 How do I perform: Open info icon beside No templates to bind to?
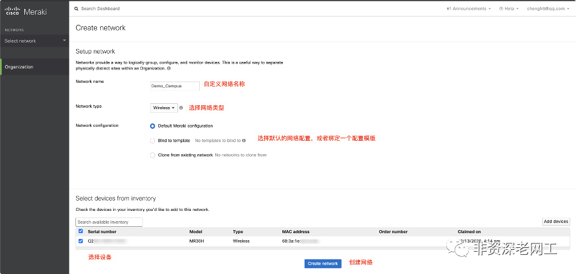point(244,140)
